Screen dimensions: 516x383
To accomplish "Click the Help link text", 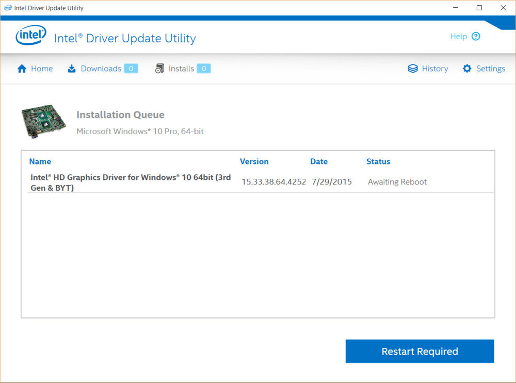I will click(459, 37).
